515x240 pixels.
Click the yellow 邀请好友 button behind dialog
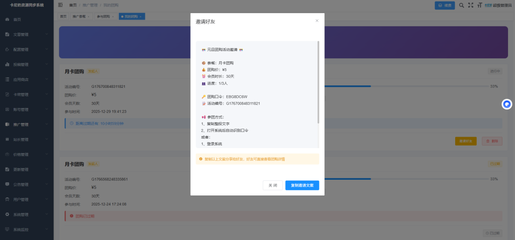pos(466,141)
